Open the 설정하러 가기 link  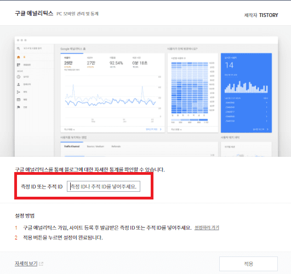(x=207, y=227)
